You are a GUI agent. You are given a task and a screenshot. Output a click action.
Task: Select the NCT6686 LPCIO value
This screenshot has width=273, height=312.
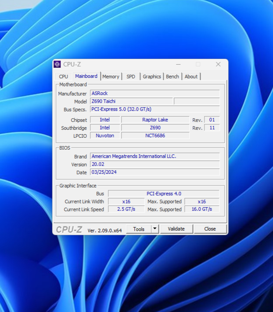tap(155, 136)
